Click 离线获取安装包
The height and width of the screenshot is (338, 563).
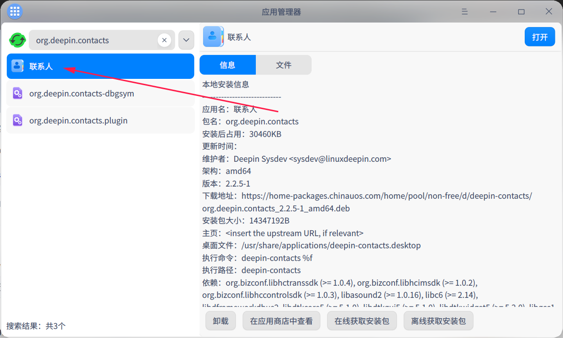point(438,320)
